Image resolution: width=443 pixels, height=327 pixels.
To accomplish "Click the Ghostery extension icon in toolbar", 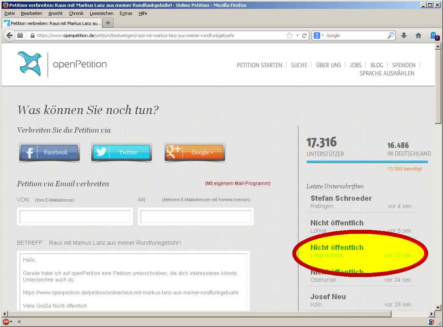I will (433, 35).
